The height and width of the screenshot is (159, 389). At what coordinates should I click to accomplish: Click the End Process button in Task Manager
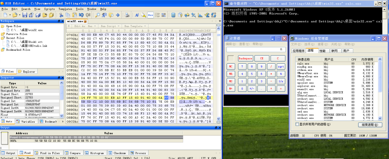pyautogui.click(x=370, y=125)
